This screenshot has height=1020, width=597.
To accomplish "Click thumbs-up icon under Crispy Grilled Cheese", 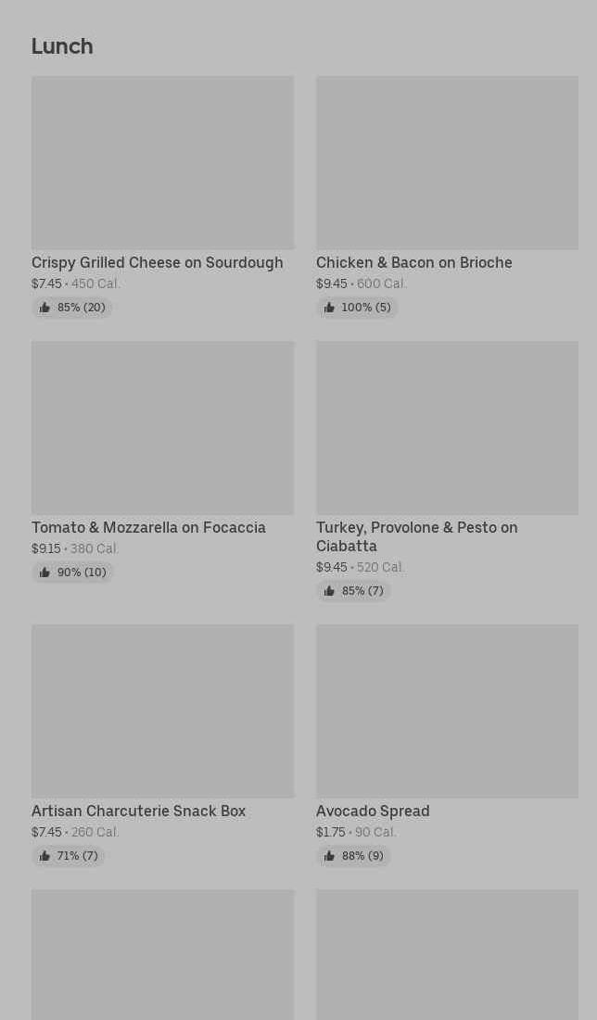I will click(x=44, y=308).
